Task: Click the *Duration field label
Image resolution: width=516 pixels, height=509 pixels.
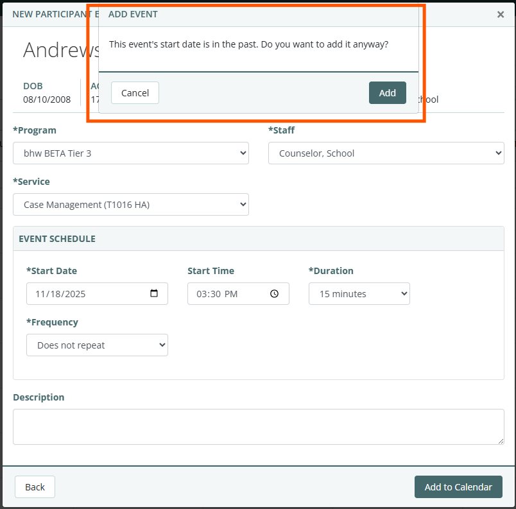Action: coord(331,271)
